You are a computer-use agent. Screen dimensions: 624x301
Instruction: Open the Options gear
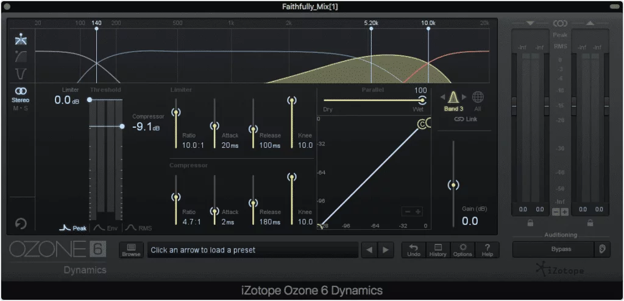pos(463,249)
